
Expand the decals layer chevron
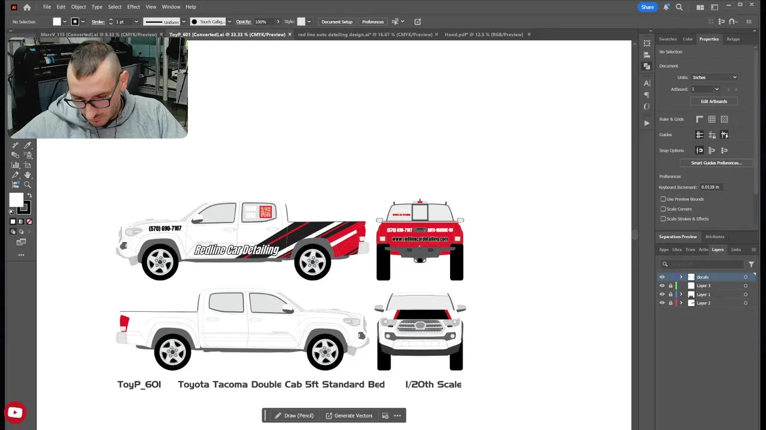(681, 277)
